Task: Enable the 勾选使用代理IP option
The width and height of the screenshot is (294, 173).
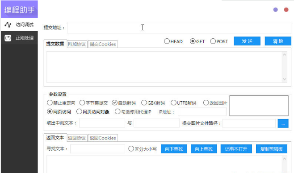Action: click(x=133, y=111)
